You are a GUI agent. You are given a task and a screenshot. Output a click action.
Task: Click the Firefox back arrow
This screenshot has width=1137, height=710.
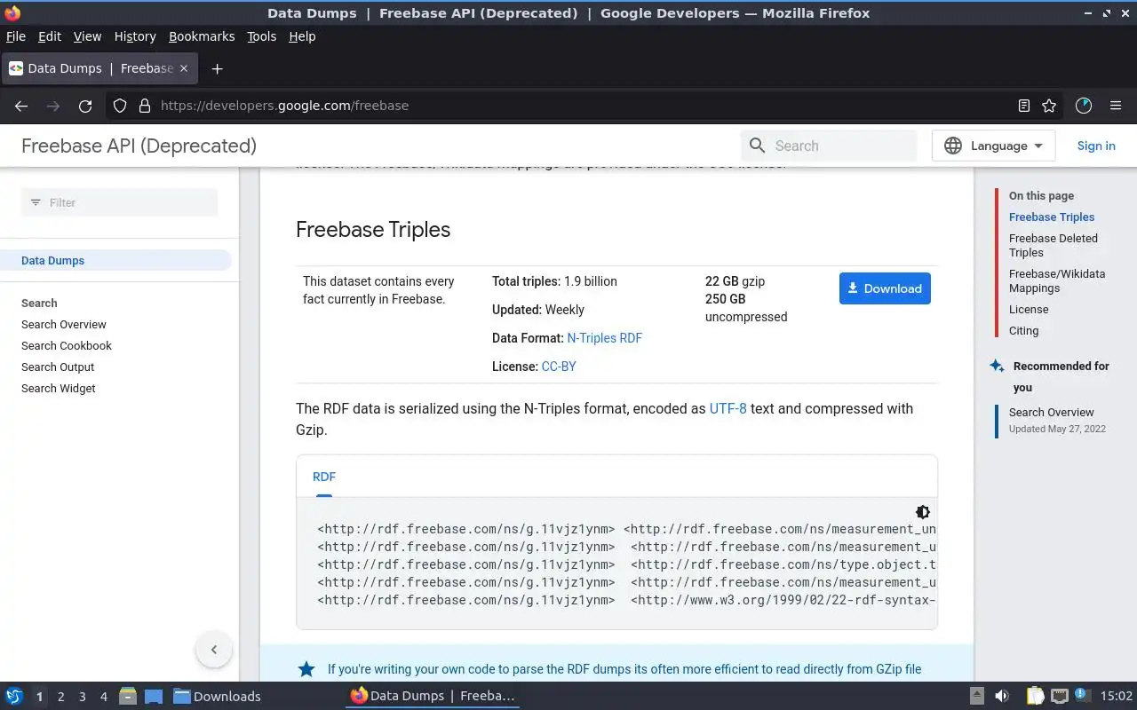point(21,106)
